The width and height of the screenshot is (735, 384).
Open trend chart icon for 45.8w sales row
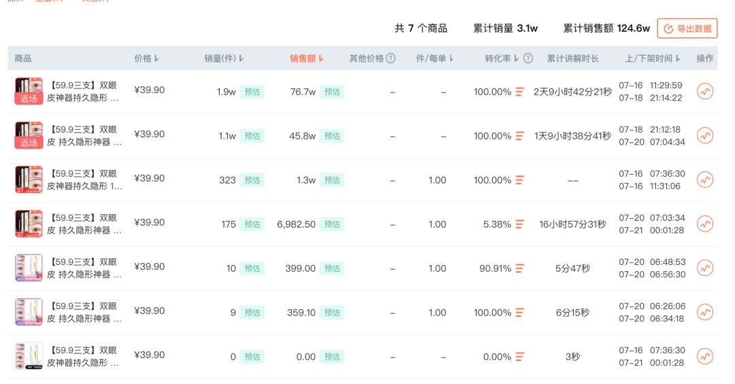[x=704, y=135]
